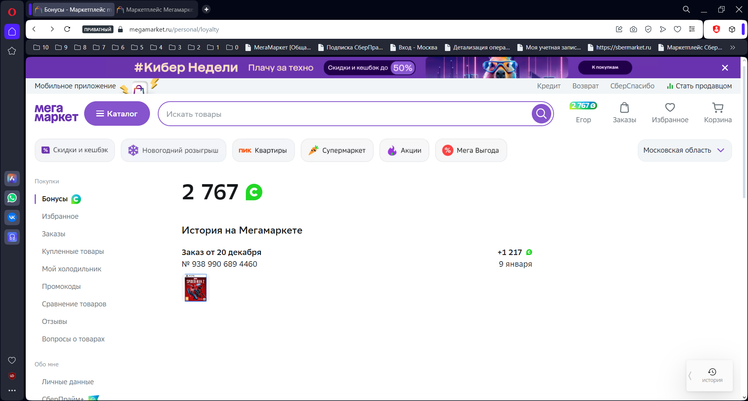Open the история recent items widget
This screenshot has height=401, width=748.
(x=712, y=376)
